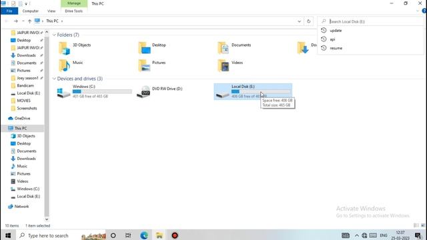Switch to large icons view in status bar
Image resolution: width=427 pixels, height=240 pixels.
[423, 225]
